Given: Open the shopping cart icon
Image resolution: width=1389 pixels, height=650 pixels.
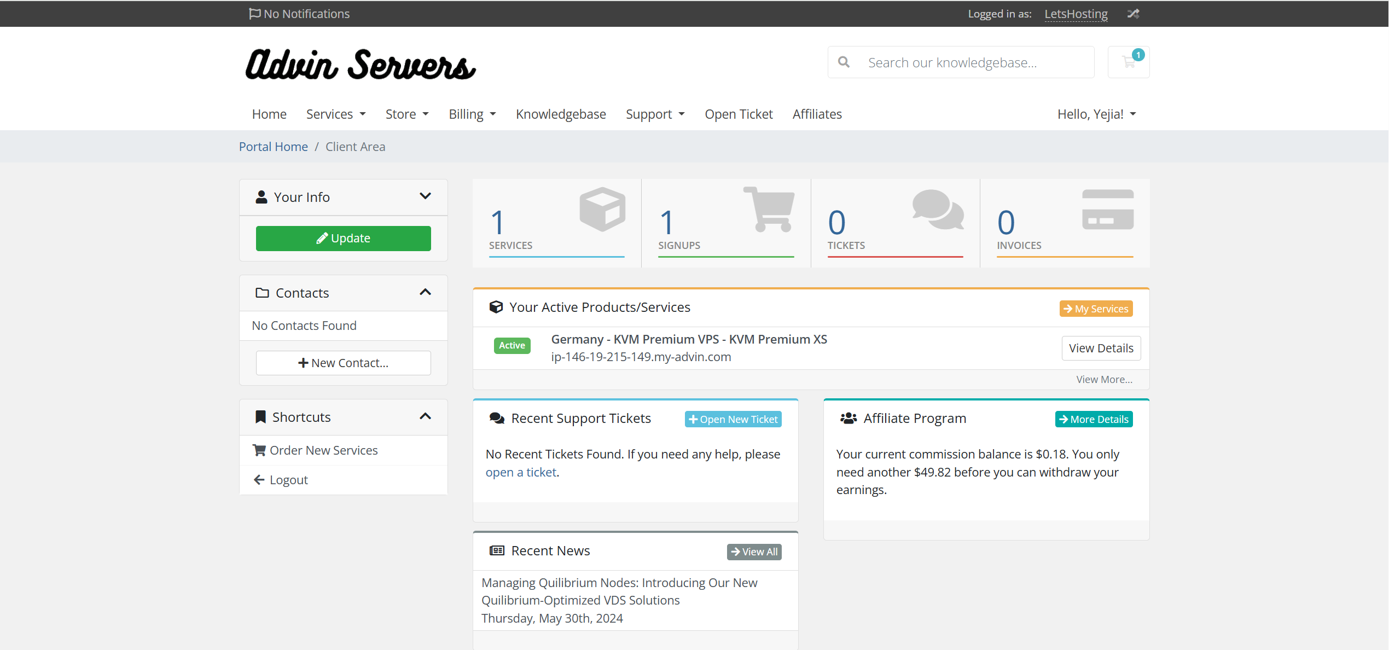Looking at the screenshot, I should 1128,62.
